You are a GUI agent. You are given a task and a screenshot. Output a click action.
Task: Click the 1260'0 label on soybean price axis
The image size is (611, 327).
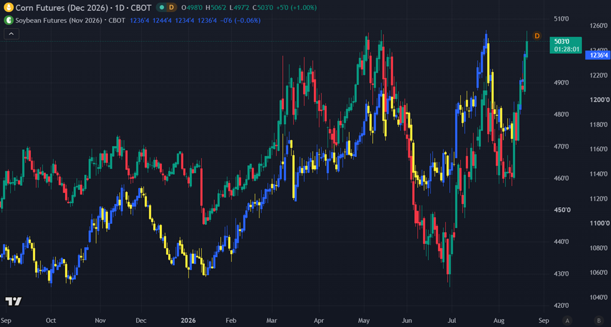point(599,26)
